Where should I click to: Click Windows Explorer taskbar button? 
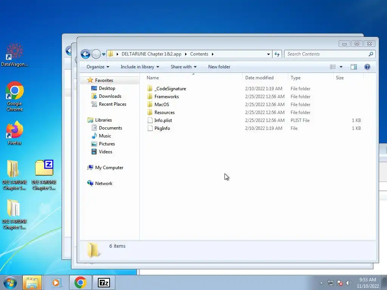pos(32,282)
